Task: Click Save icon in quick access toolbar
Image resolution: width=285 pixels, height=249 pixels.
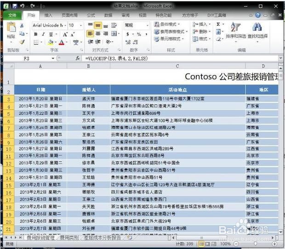Action: 15,6
